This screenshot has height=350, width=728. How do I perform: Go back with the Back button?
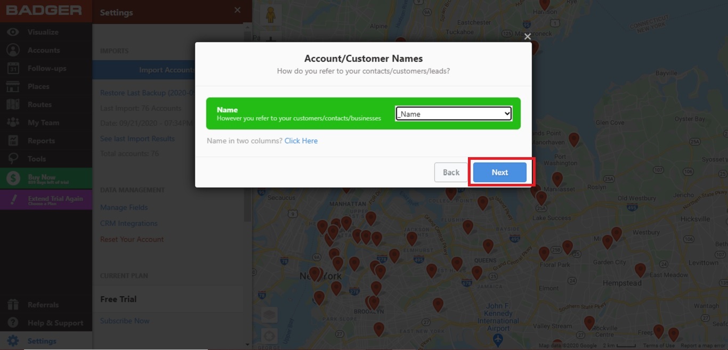click(x=451, y=172)
